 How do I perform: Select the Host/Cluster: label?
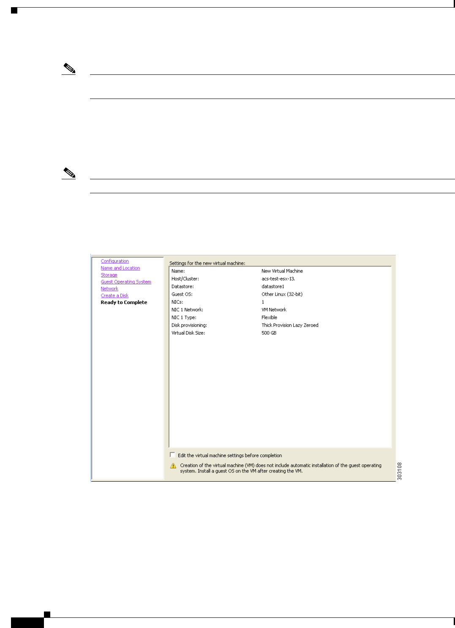click(185, 279)
